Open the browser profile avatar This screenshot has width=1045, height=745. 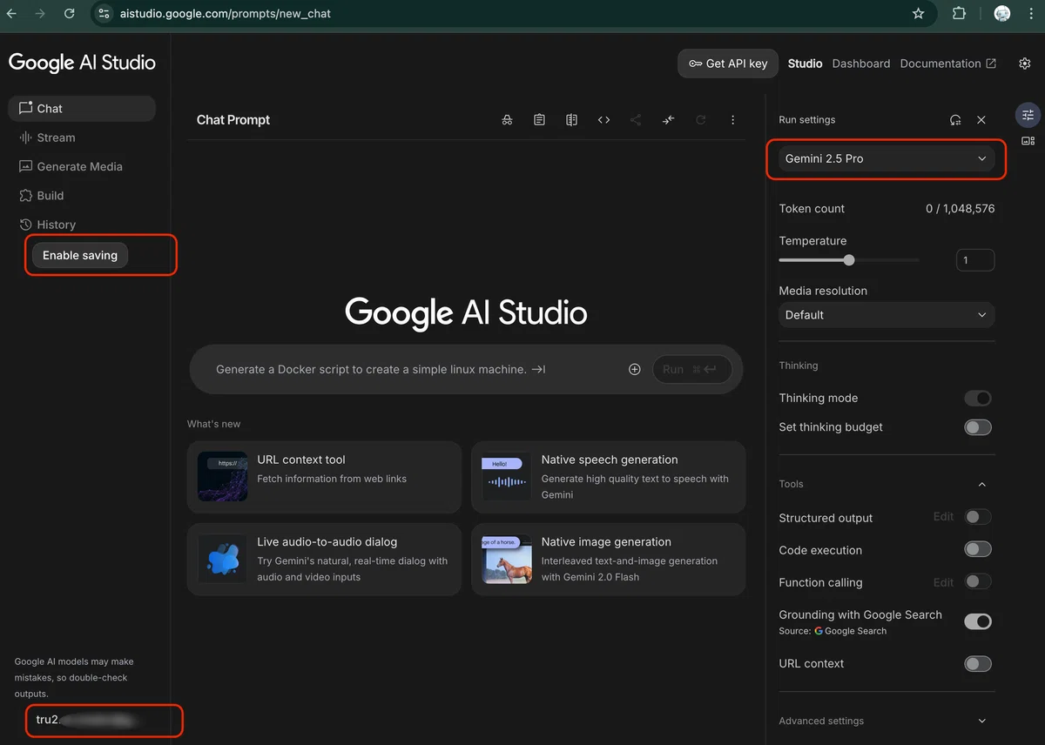(x=1002, y=14)
